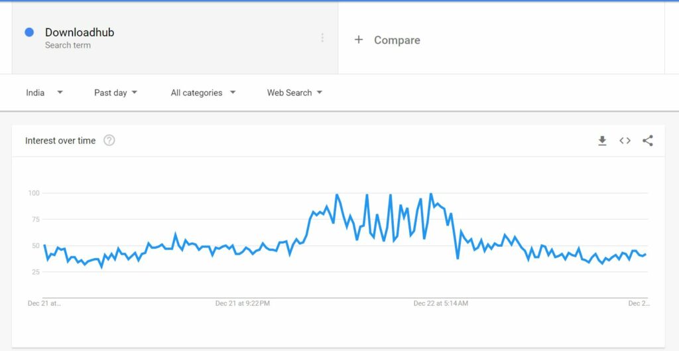Open help for Interest over time
Screen dimensions: 679x351
[109, 141]
